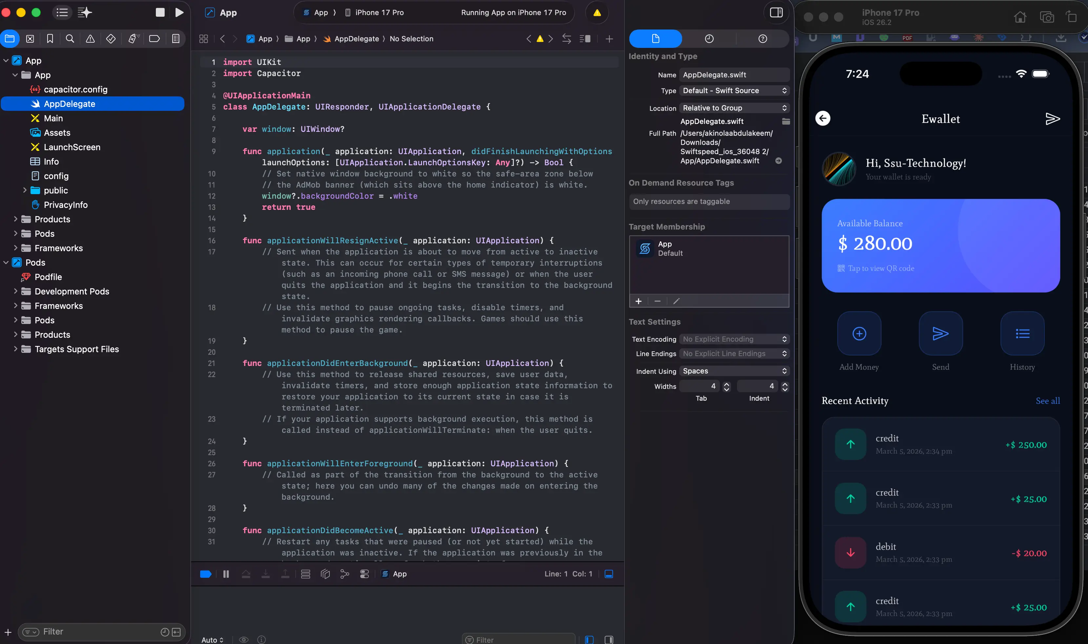Hide the right inspector panel
Image resolution: width=1088 pixels, height=644 pixels.
click(x=777, y=12)
